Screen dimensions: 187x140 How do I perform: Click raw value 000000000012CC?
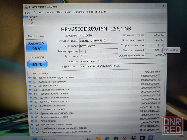(x=150, y=119)
